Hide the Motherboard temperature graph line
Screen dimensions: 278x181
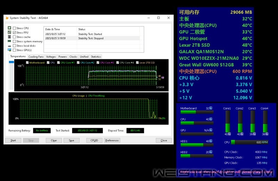click(27, 63)
